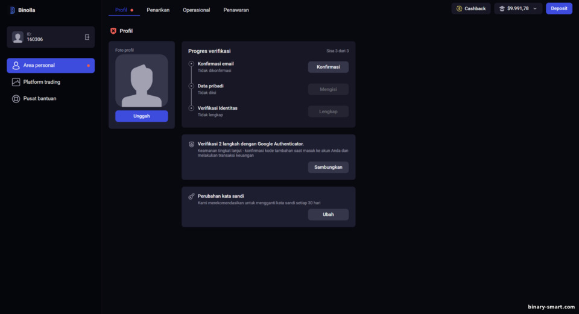Viewport: 579px width, 314px height.
Task: Click the logout icon beside ID 160306
Action: click(87, 37)
